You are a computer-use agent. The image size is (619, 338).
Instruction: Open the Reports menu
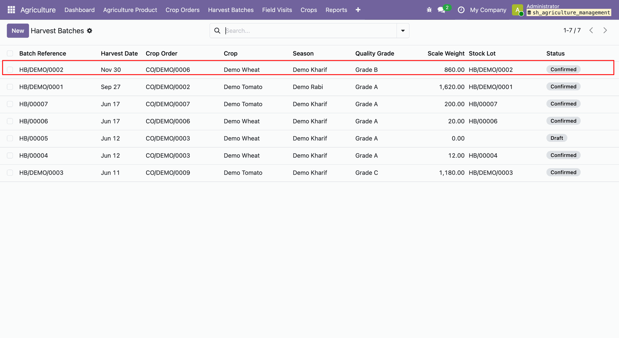point(336,10)
